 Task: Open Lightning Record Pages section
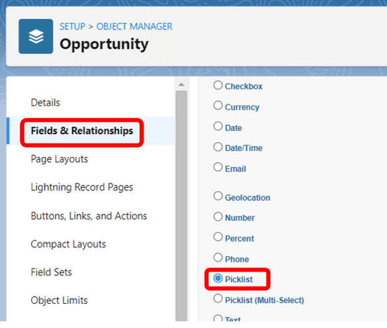(x=82, y=187)
